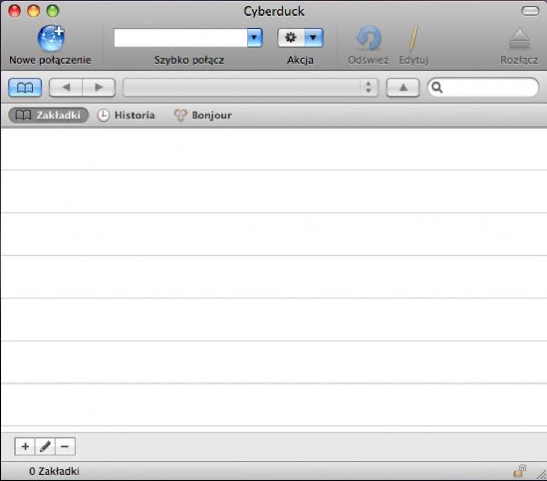547x481 pixels.
Task: Switch to the Historia tab
Action: tap(126, 115)
